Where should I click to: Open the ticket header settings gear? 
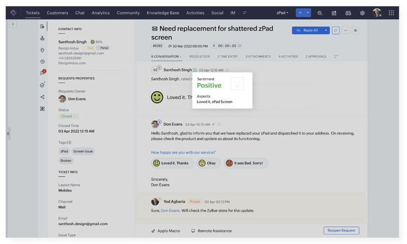click(355, 31)
